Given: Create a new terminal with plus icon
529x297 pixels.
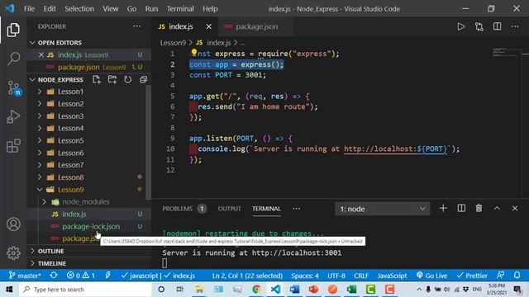Looking at the screenshot, I should 443,209.
